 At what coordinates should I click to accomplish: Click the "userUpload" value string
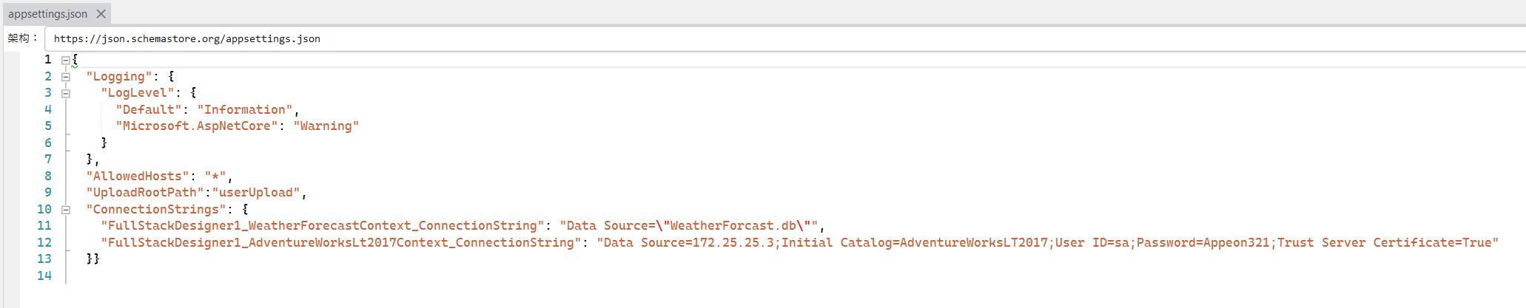tap(255, 193)
